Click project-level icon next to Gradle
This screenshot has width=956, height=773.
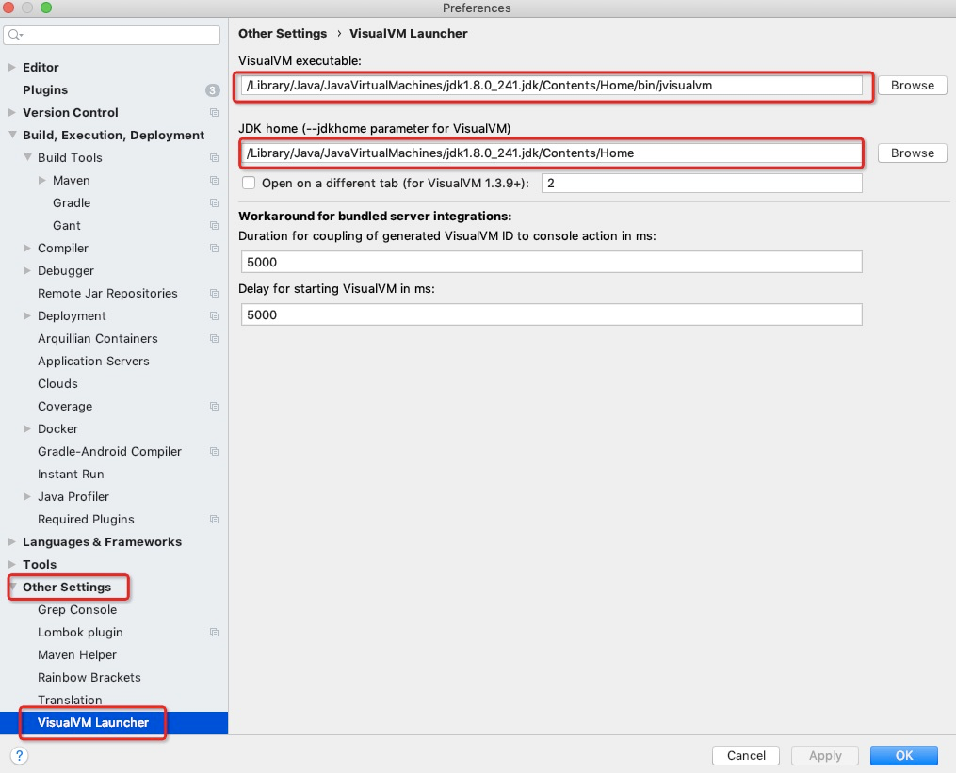point(214,203)
